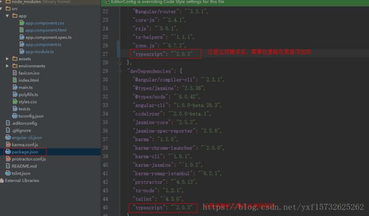Click karma.conf.js file icon

pyautogui.click(x=8, y=145)
